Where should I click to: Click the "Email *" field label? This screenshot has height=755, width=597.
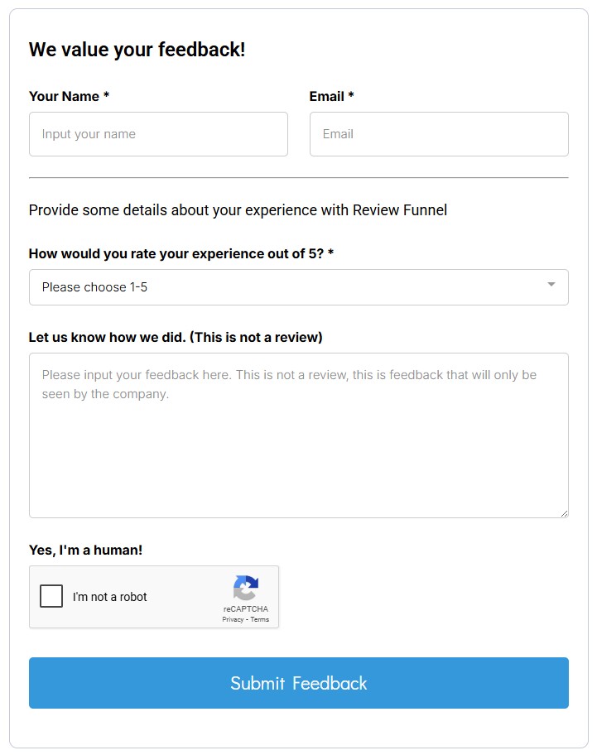[x=331, y=96]
